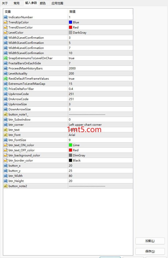168x258 pixels.
Task: Switch to the 颜色 tab
Action: (x=43, y=3)
